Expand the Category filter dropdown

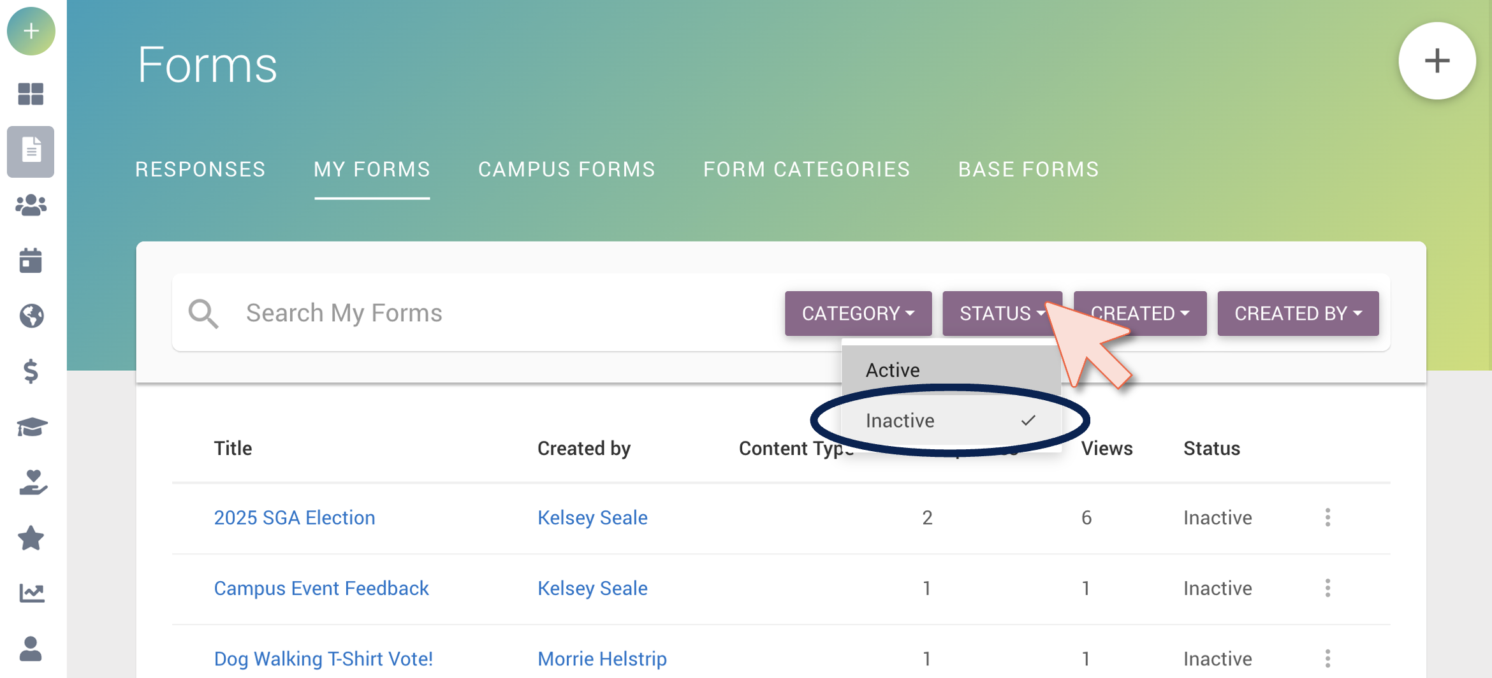pyautogui.click(x=858, y=314)
